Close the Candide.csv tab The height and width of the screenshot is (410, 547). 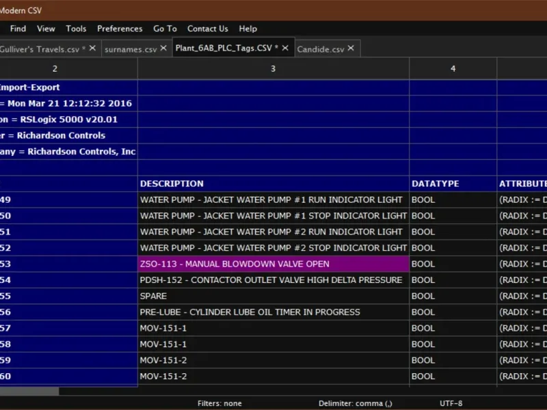tap(351, 49)
